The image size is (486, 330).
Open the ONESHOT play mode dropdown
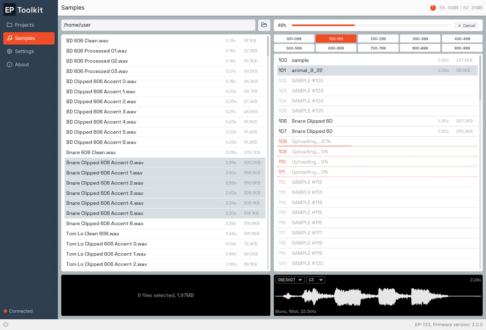(290, 280)
